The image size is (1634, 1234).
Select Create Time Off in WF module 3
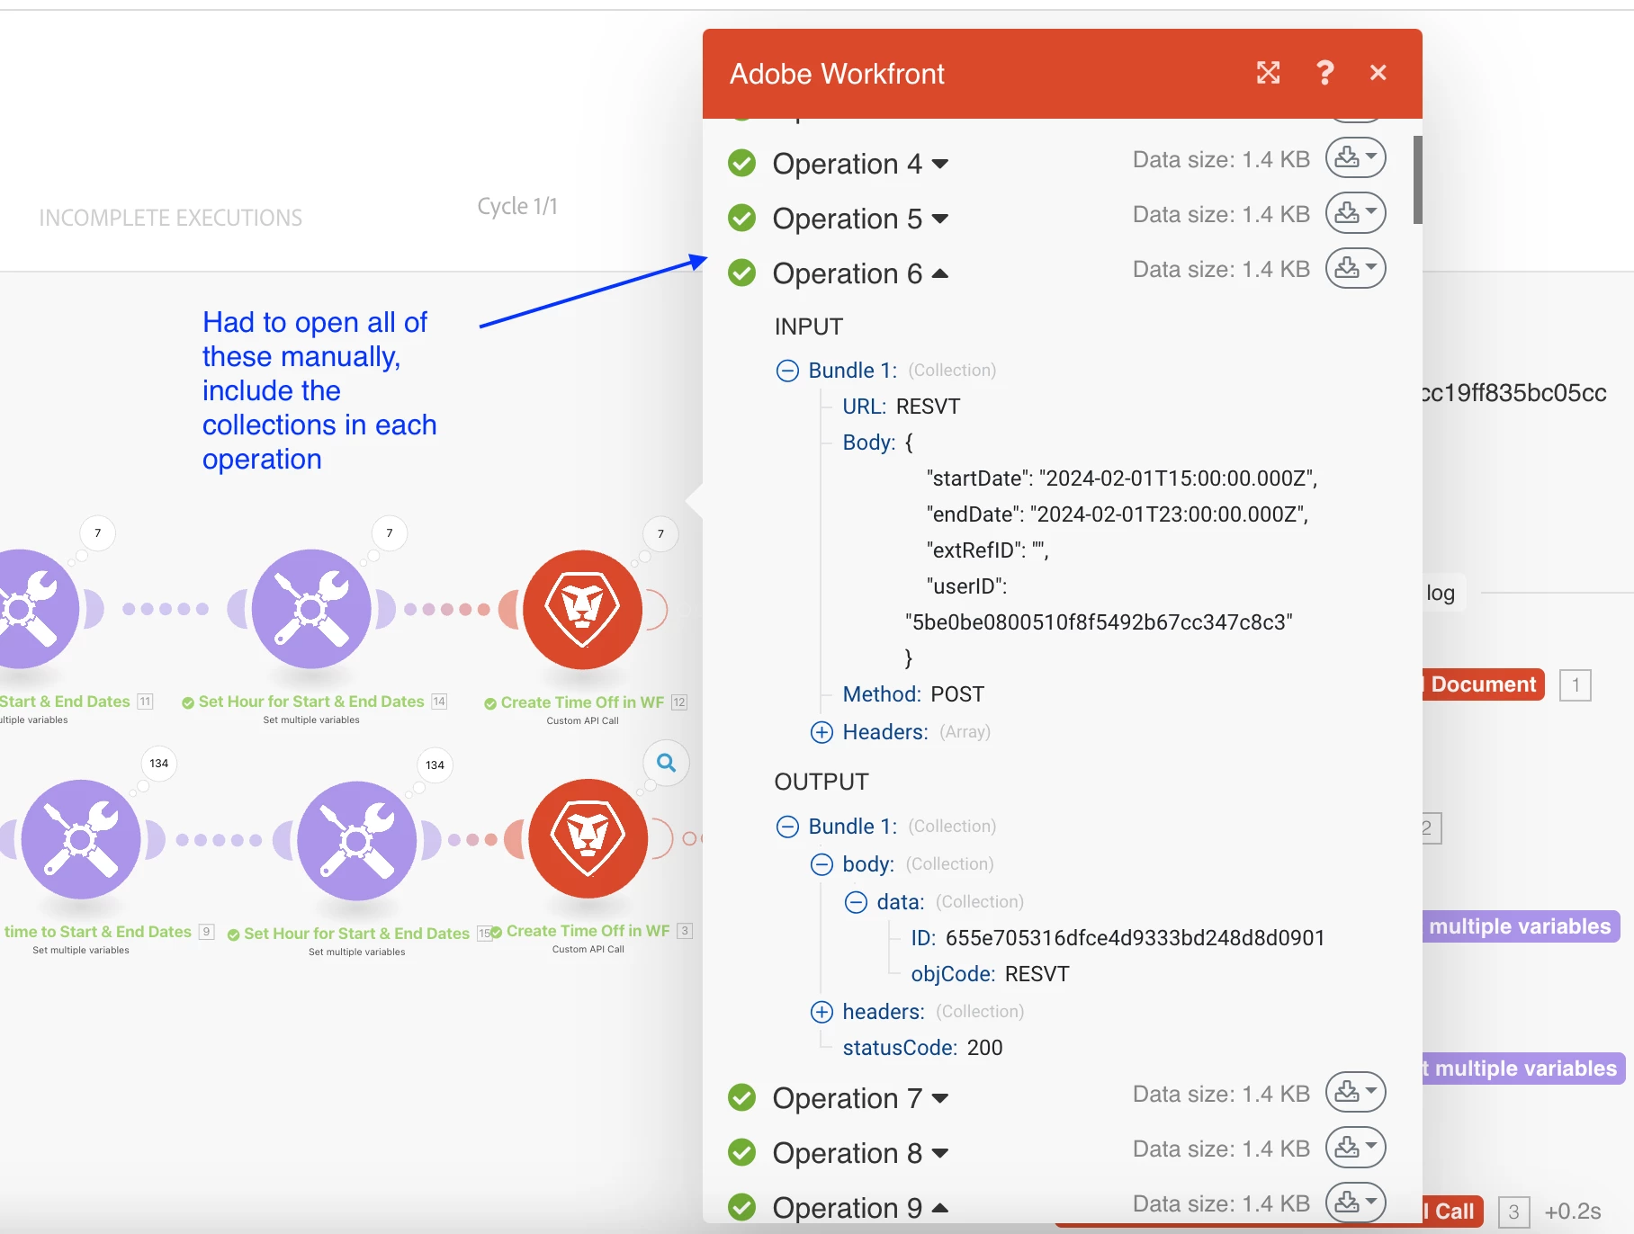coord(588,838)
